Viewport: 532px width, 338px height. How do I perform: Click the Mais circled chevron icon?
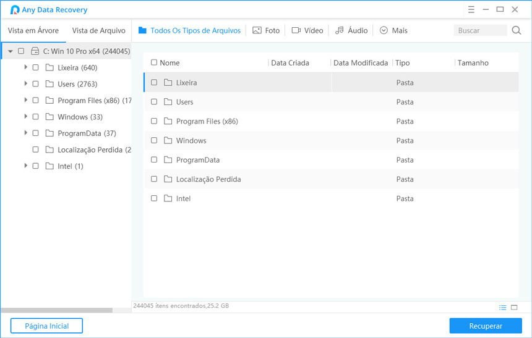384,30
